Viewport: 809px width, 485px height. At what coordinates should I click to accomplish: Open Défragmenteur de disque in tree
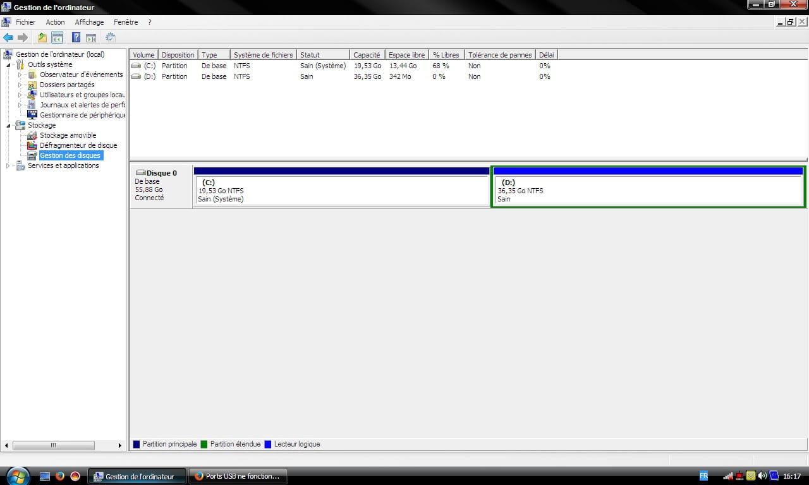[78, 145]
